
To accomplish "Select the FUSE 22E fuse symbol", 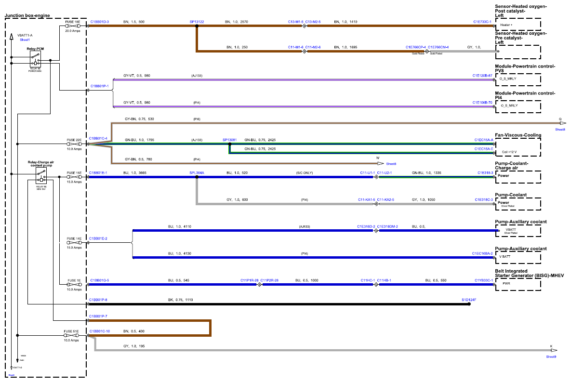I will pyautogui.click(x=74, y=144).
